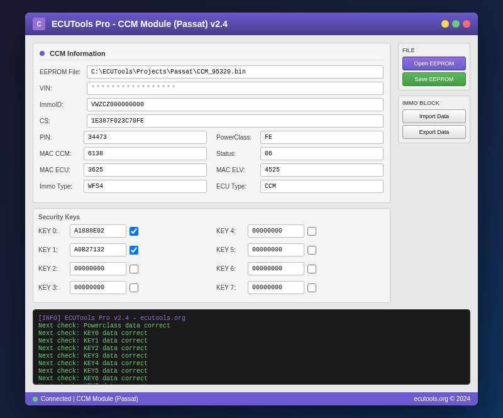Select the PIN input field
This screenshot has width=503, height=418.
coord(145,137)
